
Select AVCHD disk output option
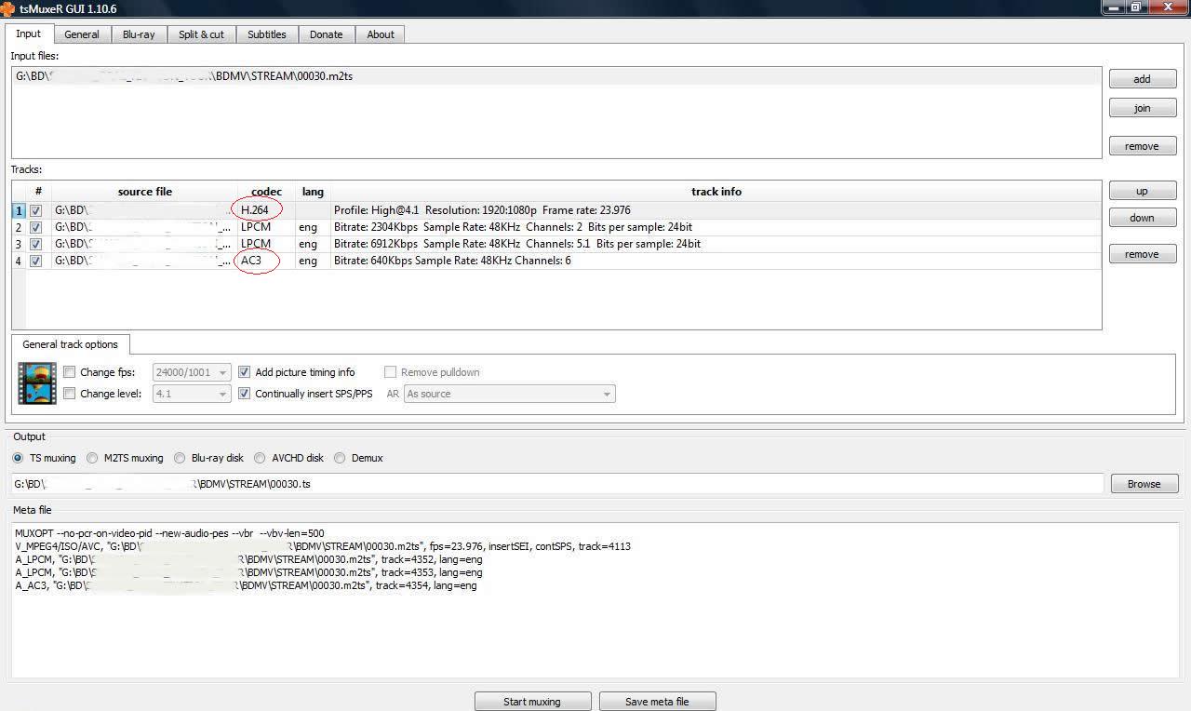(260, 458)
